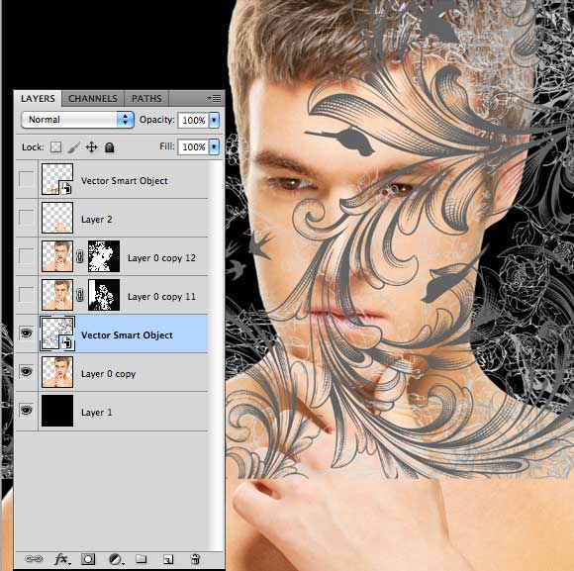Add a layer mask with the mask icon
This screenshot has height=571, width=574.
tap(88, 559)
